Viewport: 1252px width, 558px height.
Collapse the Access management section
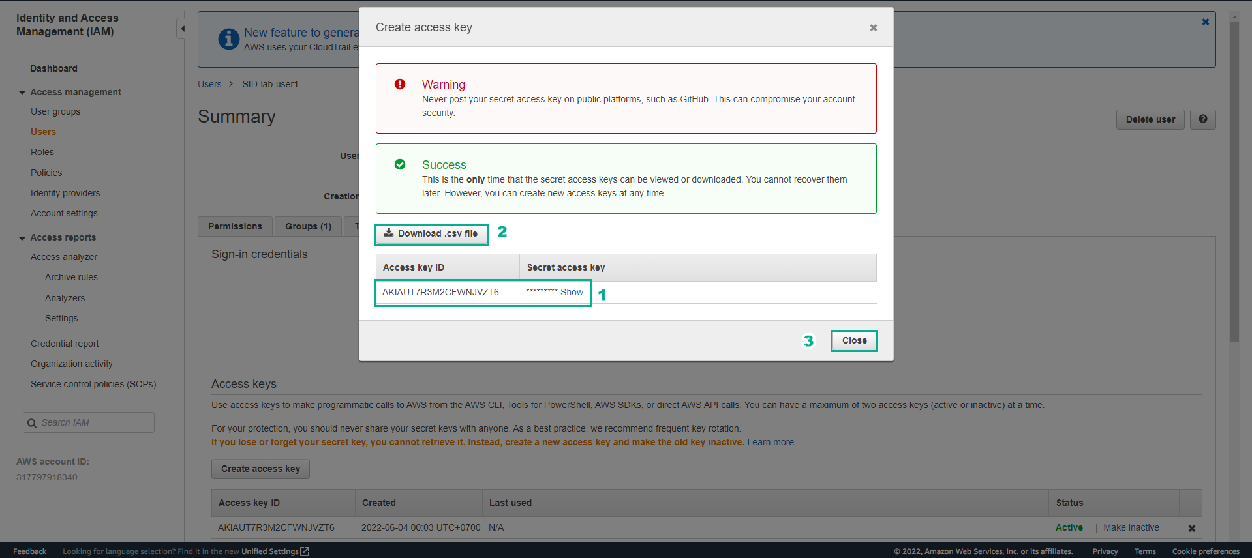pos(22,91)
